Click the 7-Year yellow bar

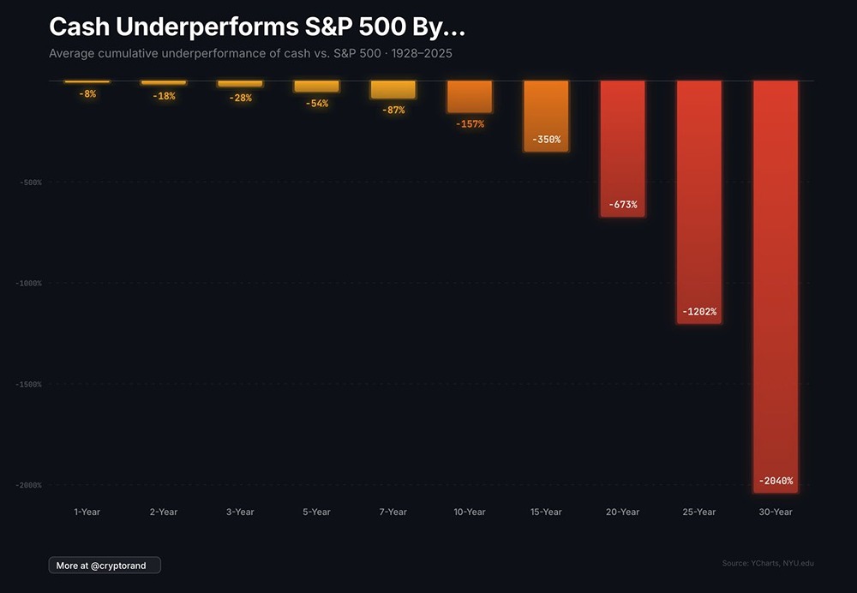coord(393,90)
